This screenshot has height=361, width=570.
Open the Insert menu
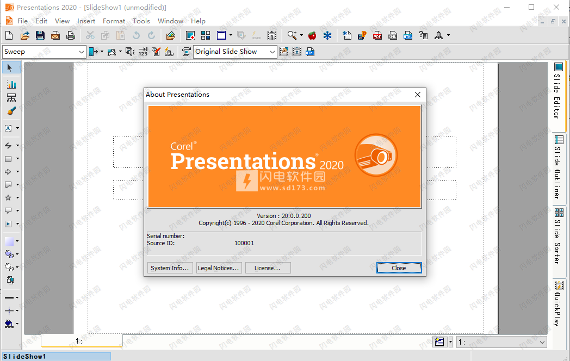(x=86, y=21)
